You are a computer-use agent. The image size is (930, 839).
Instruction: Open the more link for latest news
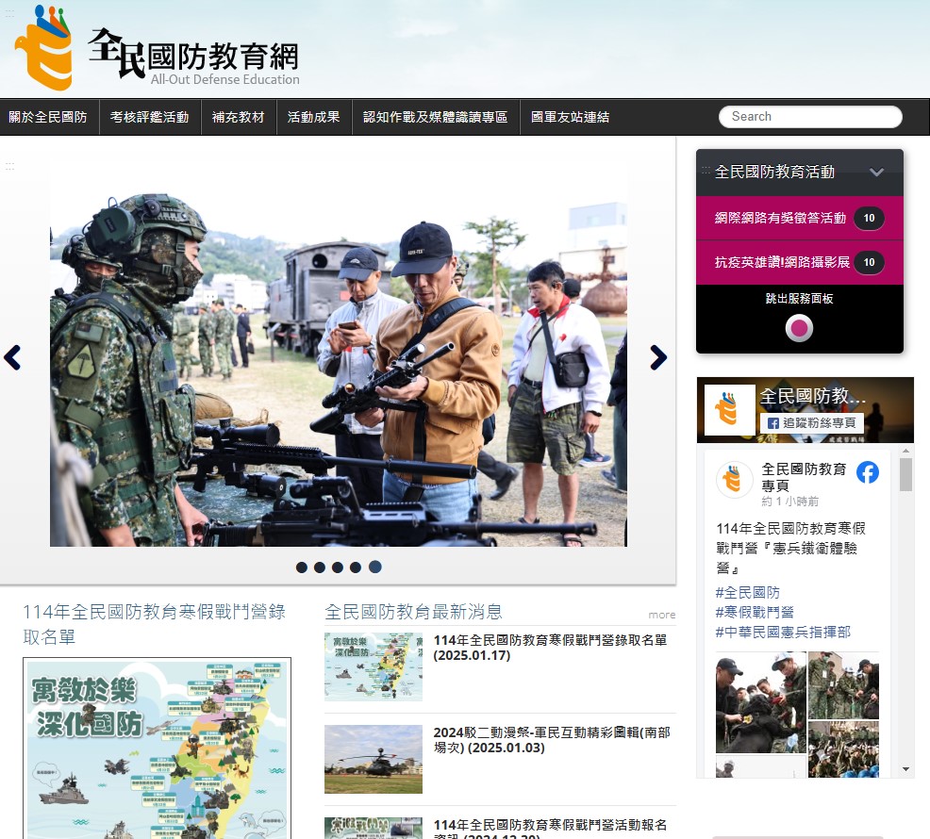(661, 615)
